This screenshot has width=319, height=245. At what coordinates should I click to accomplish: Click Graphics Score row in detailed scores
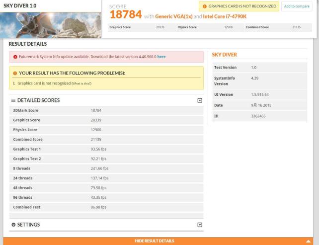tap(106, 120)
